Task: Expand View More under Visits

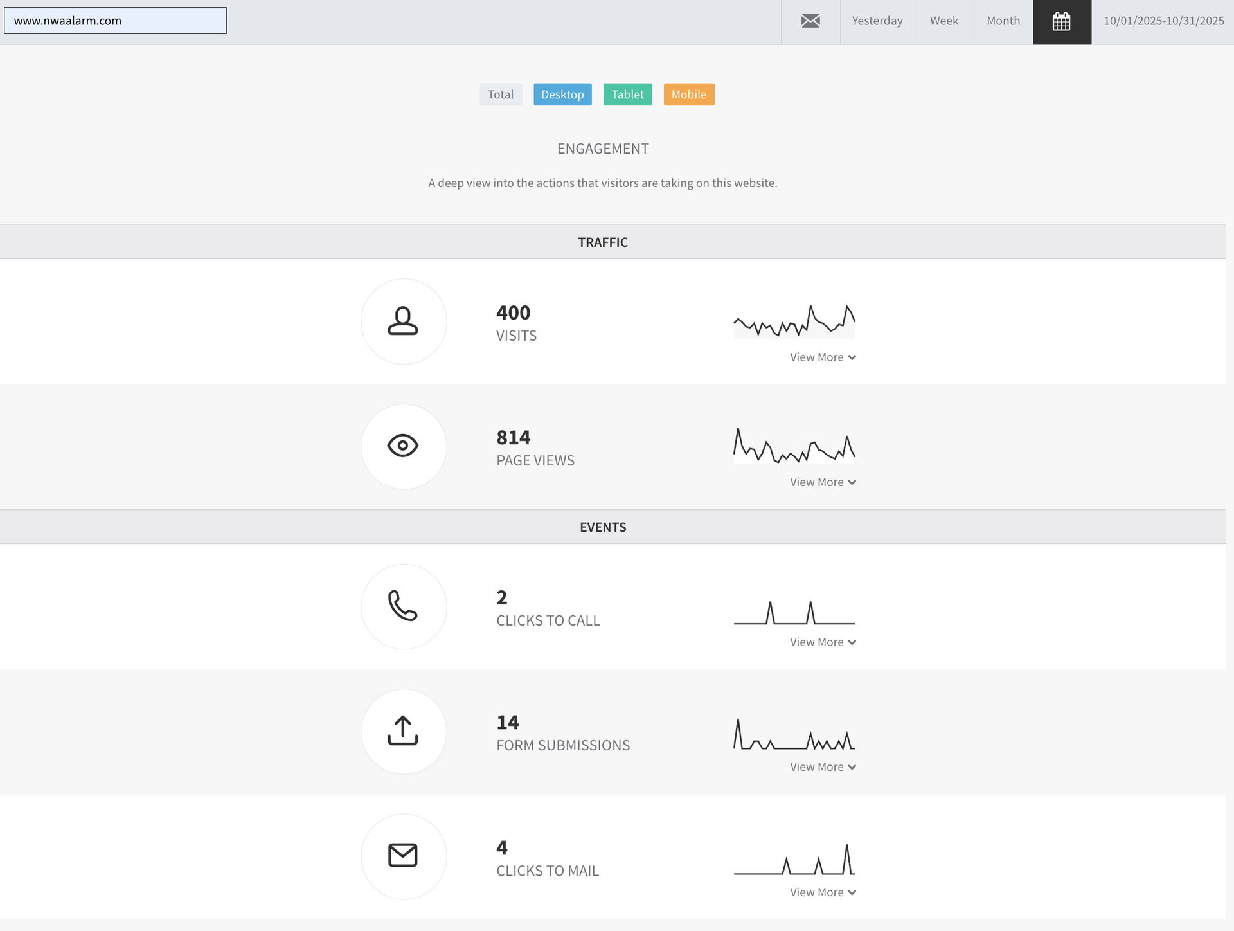Action: (x=823, y=357)
